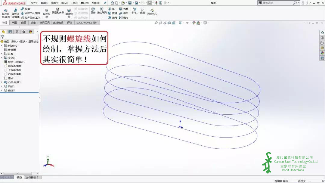Click the 线性阵列 linear pattern tool
Image resolution: width=325 pixels, height=183 pixels.
pyautogui.click(x=102, y=11)
